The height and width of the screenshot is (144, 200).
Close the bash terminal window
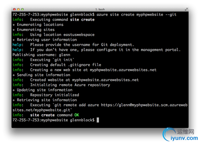15,9
